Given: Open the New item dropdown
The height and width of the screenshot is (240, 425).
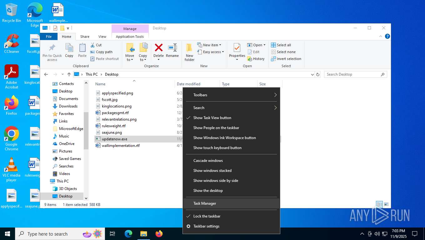Looking at the screenshot, I should click(x=209, y=45).
